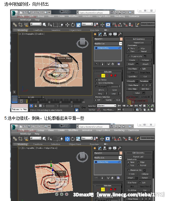Open Rendering menu in upper screenshot
Screen dimensions: 178x201
pyautogui.click(x=120, y=16)
